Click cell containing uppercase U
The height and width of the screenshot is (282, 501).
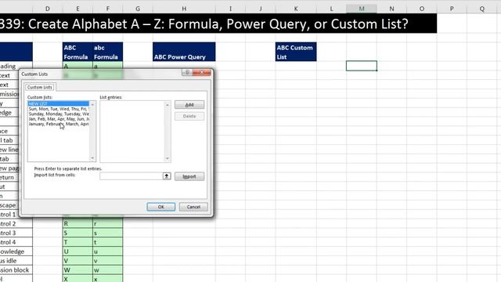click(x=77, y=251)
